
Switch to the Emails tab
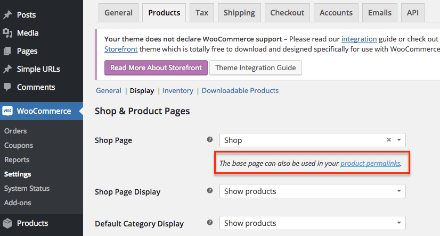pyautogui.click(x=380, y=13)
